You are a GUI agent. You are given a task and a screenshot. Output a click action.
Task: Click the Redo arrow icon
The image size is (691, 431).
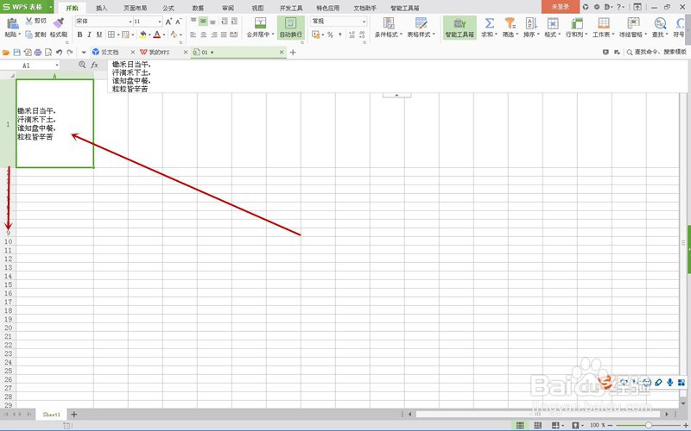(70, 53)
